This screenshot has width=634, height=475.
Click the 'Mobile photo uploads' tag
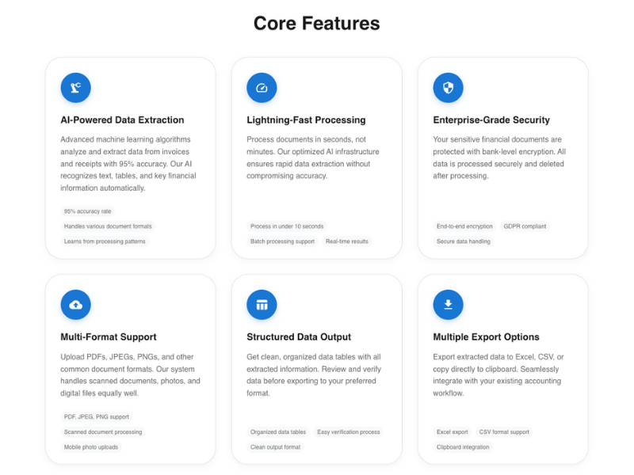[91, 447]
